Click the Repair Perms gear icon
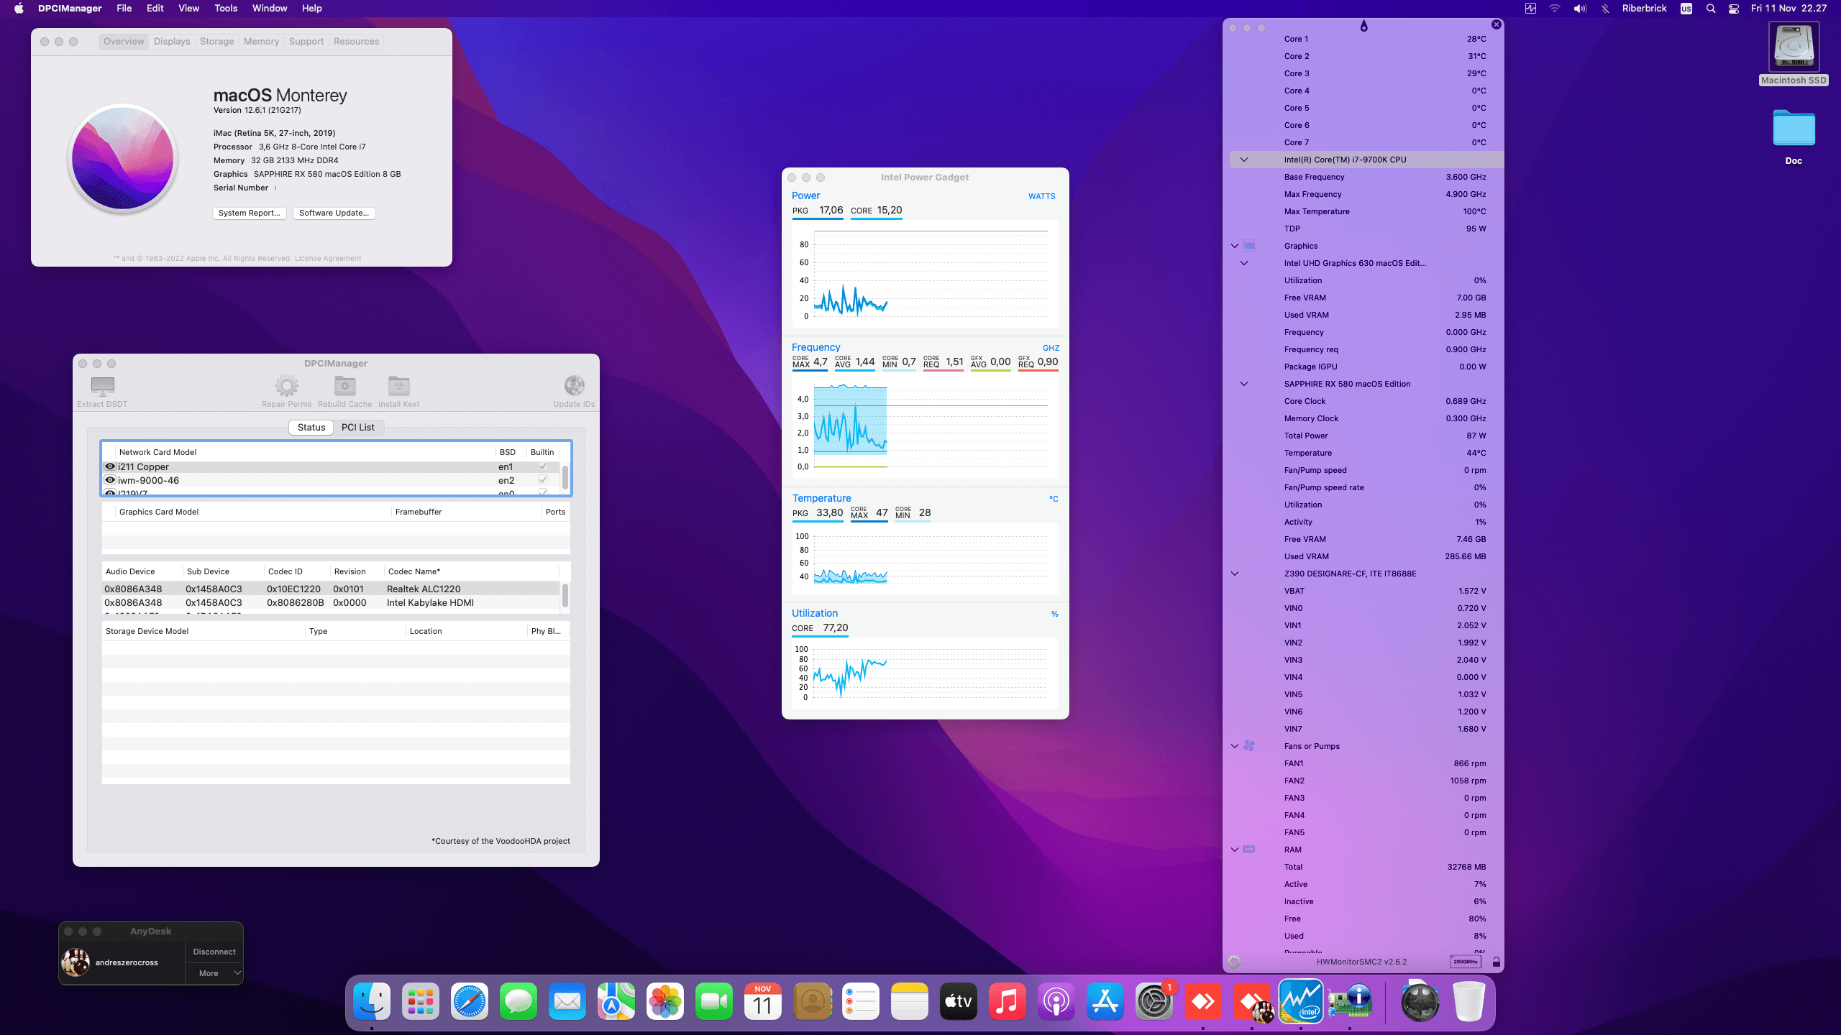This screenshot has width=1841, height=1035. coord(286,386)
